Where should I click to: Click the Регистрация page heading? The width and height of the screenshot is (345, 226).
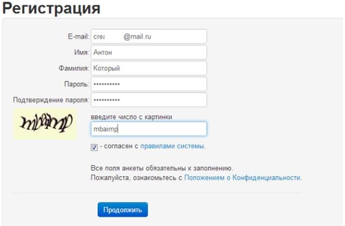click(51, 8)
